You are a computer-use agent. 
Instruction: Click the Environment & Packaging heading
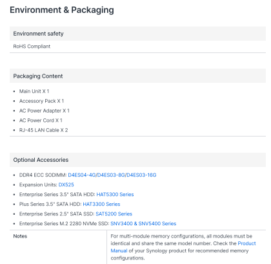[62, 10]
